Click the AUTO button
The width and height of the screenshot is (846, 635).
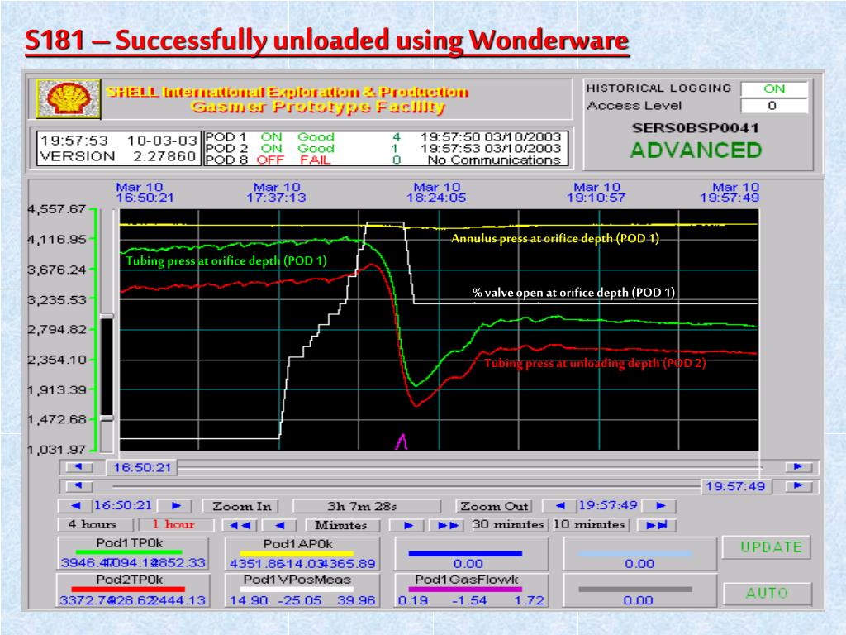point(768,593)
